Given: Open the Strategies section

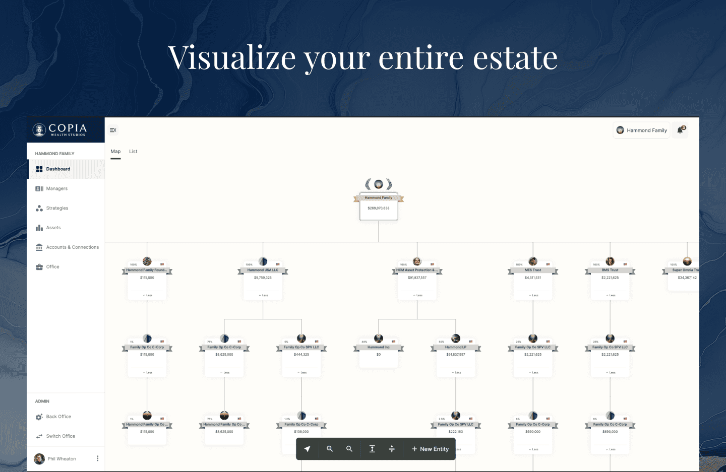Looking at the screenshot, I should [x=57, y=208].
